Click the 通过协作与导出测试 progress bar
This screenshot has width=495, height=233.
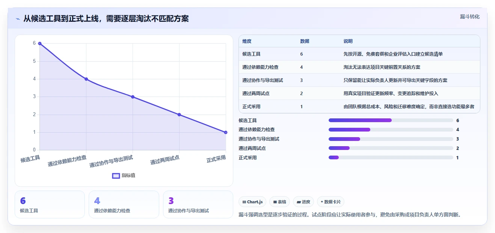click(x=391, y=139)
